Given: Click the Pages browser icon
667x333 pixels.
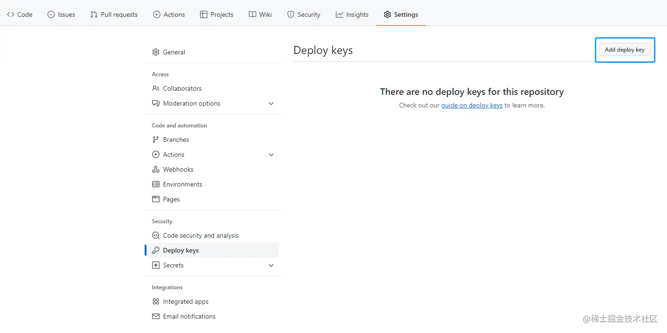Looking at the screenshot, I should pyautogui.click(x=156, y=199).
